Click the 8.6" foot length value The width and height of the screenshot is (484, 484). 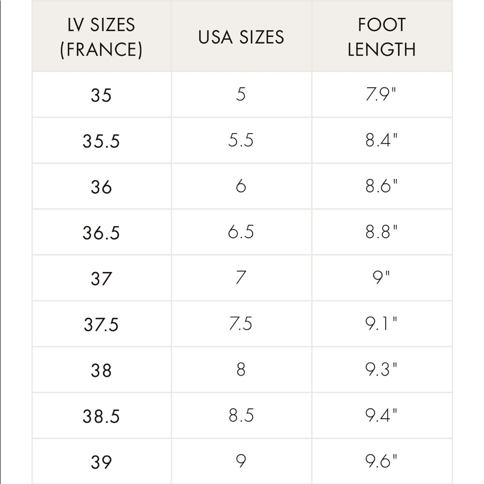pyautogui.click(x=382, y=186)
